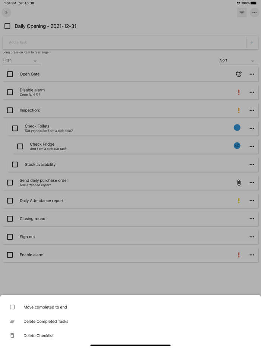The width and height of the screenshot is (261, 348).
Task: Click the yellow priority icon on Inspection
Action: click(239, 110)
